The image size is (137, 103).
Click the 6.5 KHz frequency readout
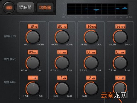pos(91,26)
